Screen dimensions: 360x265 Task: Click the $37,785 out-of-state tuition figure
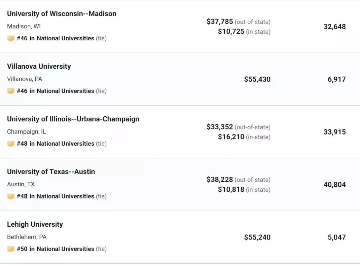click(220, 21)
